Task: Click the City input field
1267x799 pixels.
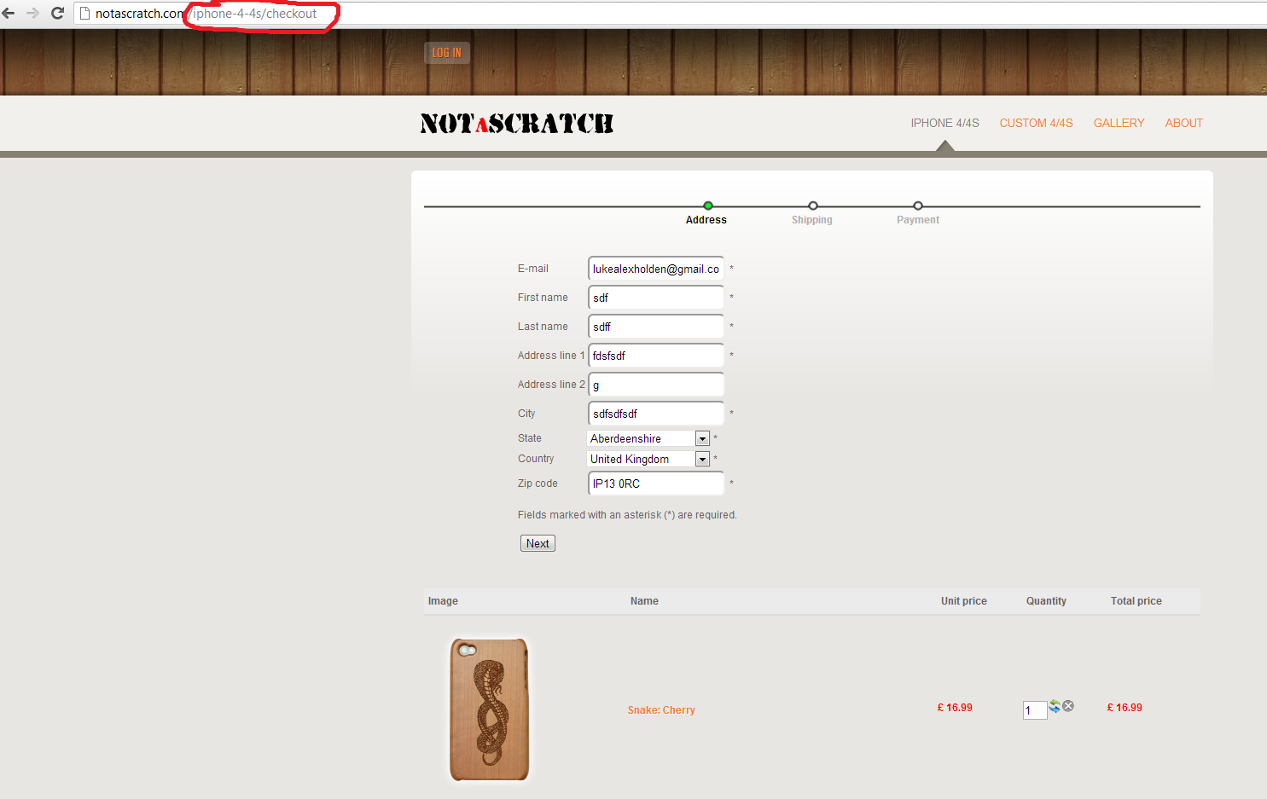Action: (x=656, y=414)
